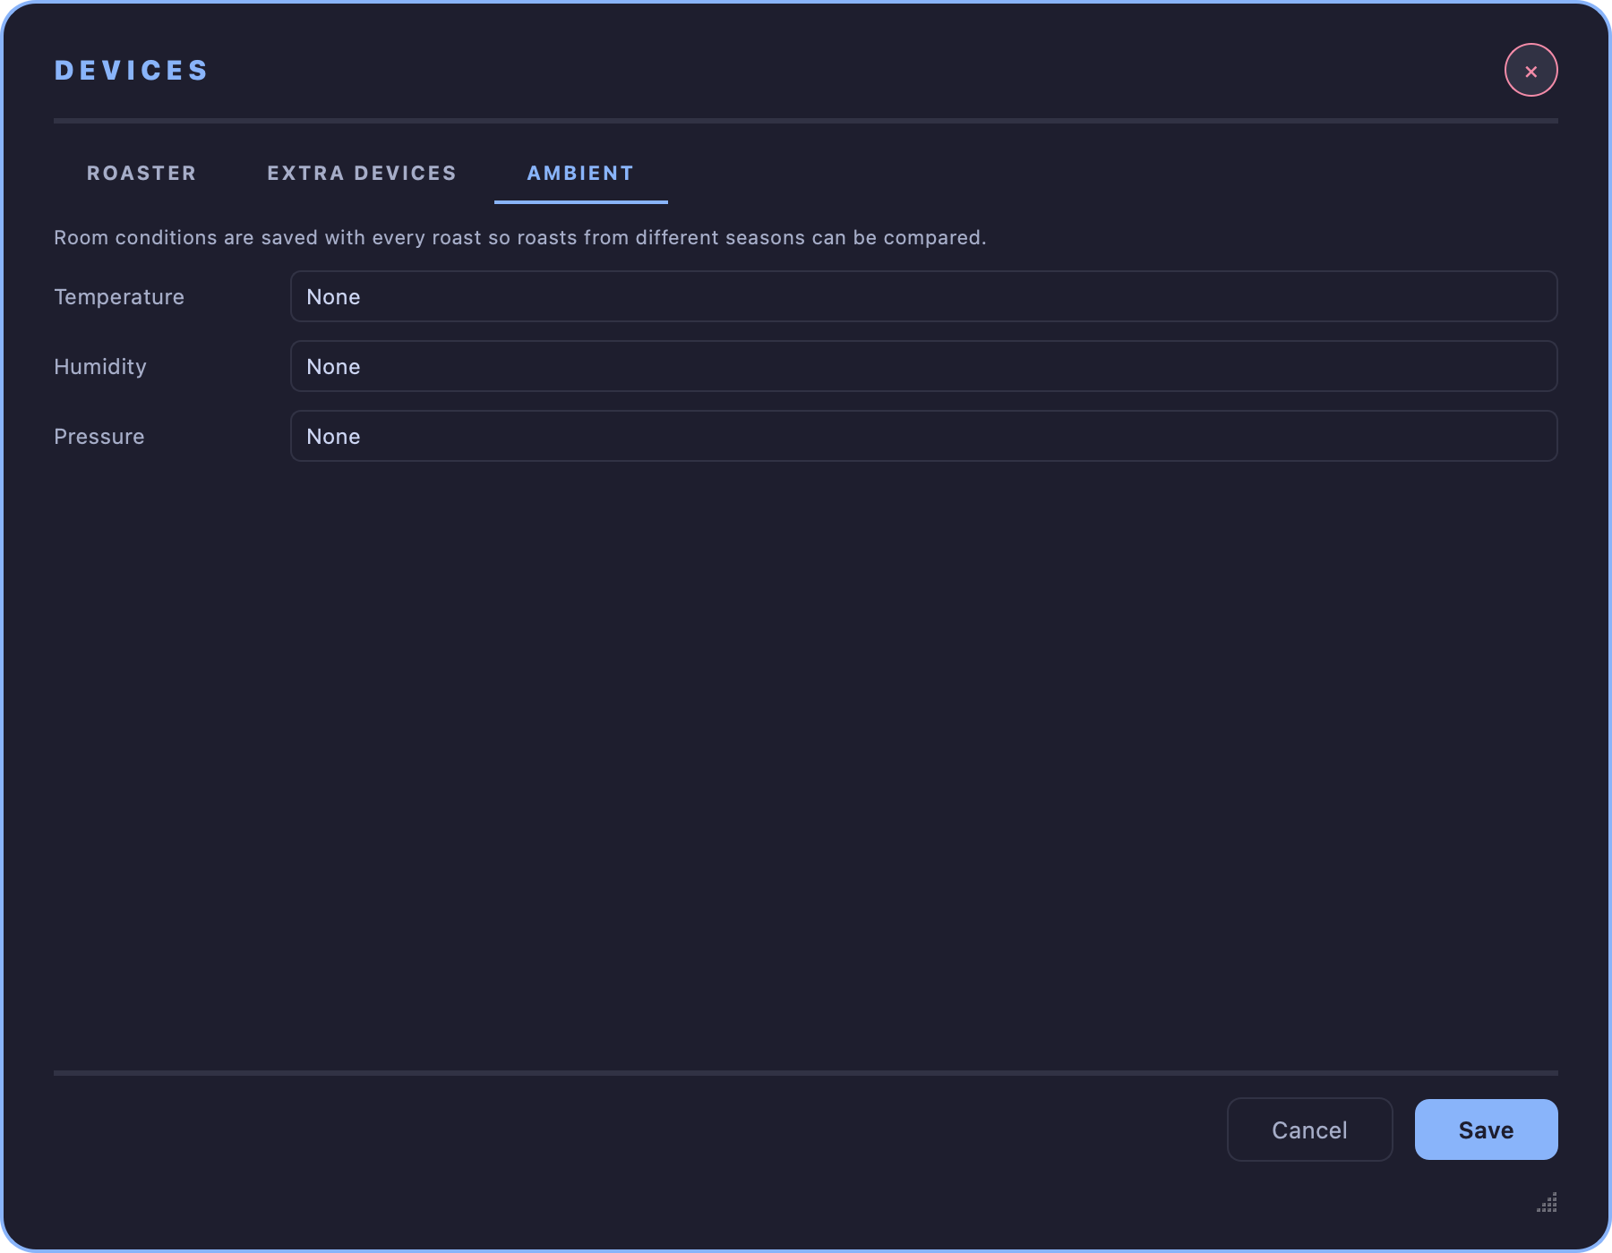Image resolution: width=1612 pixels, height=1253 pixels.
Task: Save the device settings
Action: click(1487, 1129)
